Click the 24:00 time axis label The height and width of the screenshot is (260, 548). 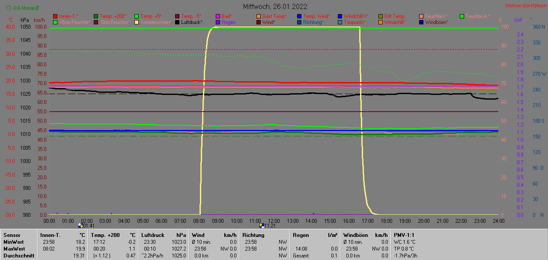(498, 221)
